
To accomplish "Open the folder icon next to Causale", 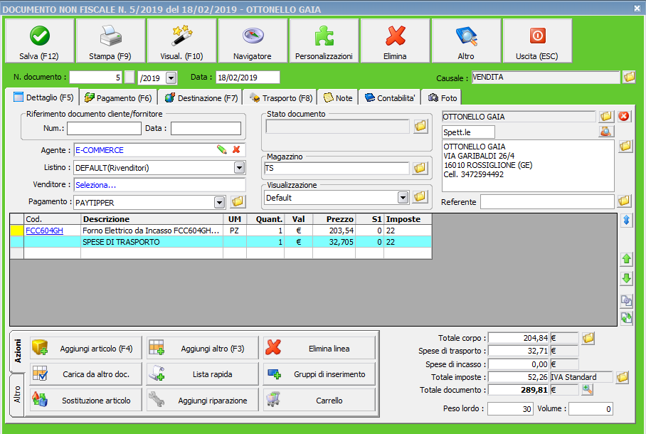I will click(629, 77).
